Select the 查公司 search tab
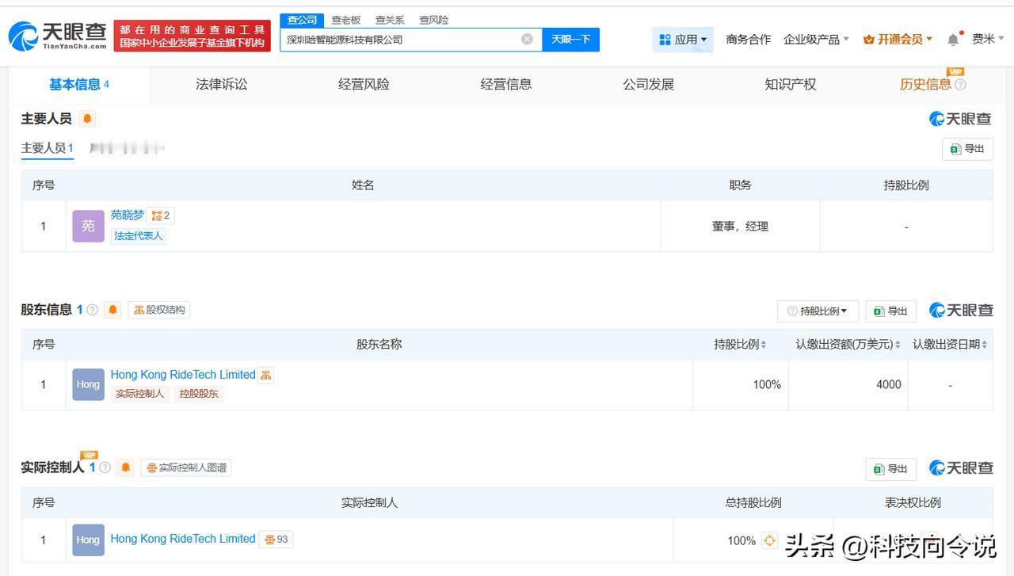1014x576 pixels. click(x=302, y=20)
